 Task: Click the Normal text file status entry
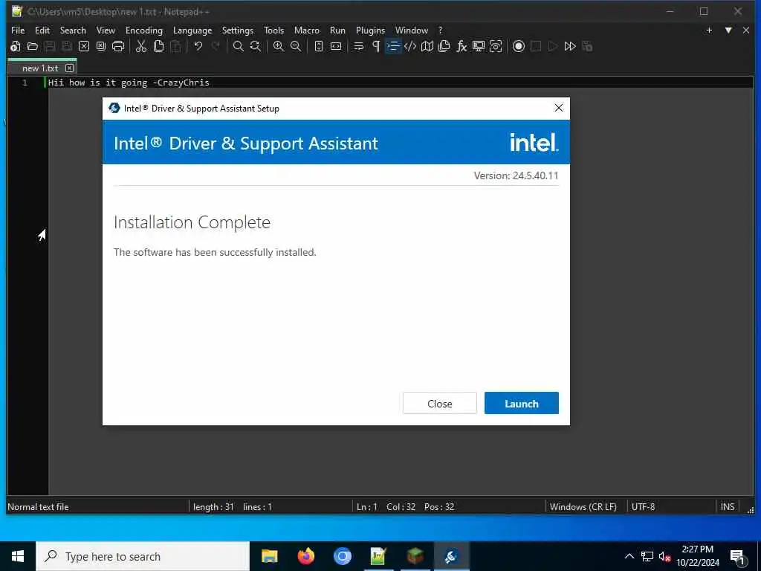38,506
